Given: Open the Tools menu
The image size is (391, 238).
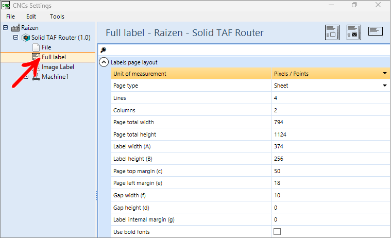Looking at the screenshot, I should (x=57, y=16).
